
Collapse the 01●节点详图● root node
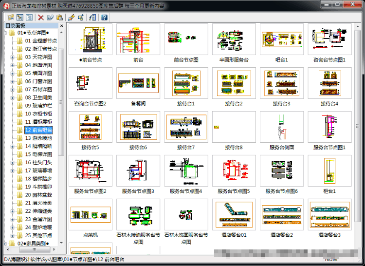point(5,33)
